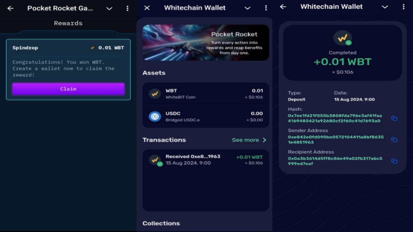Claim the Spindrop WBT reward
The width and height of the screenshot is (413, 232).
[68, 89]
